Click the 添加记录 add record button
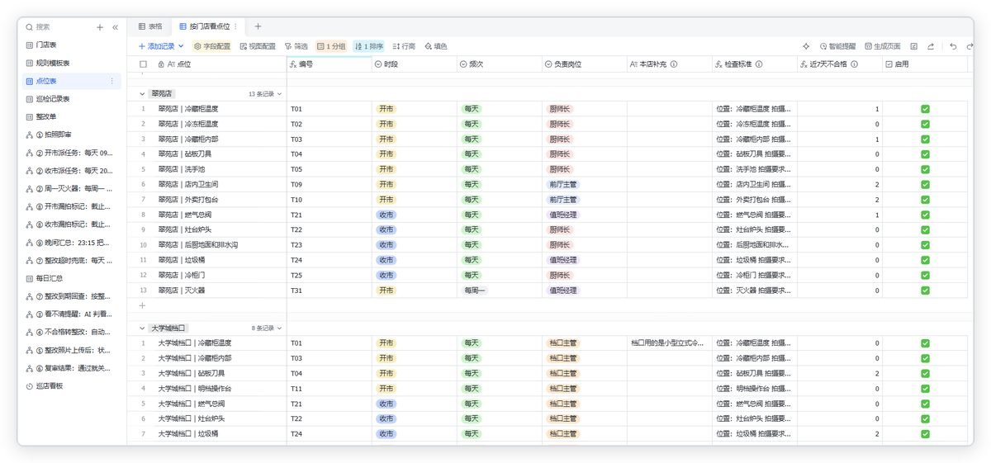Screen dimensions: 991x463 point(156,46)
